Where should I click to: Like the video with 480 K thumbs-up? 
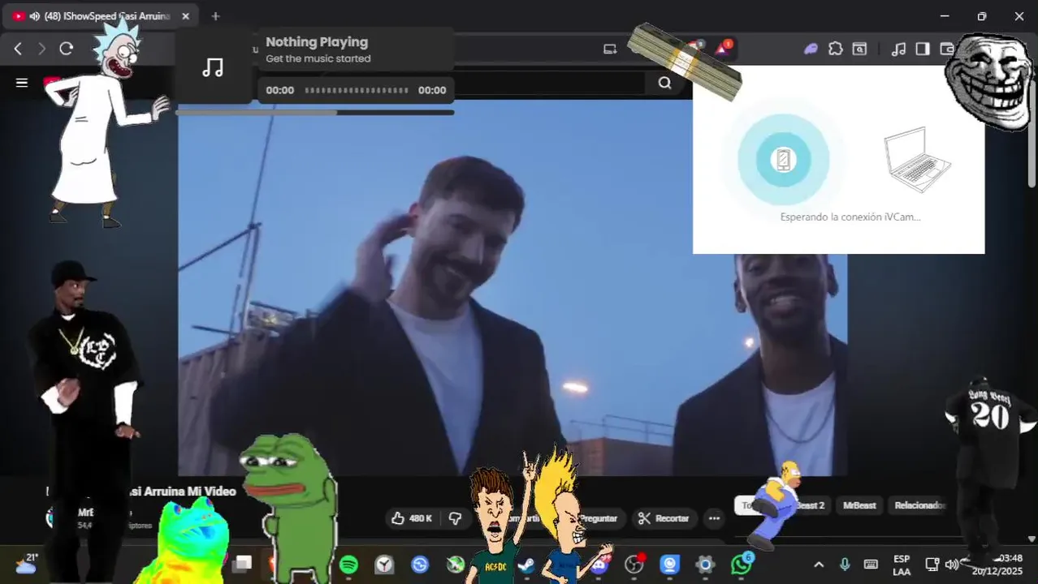point(412,518)
